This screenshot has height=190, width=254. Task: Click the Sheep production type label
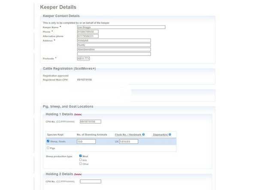pos(59,156)
